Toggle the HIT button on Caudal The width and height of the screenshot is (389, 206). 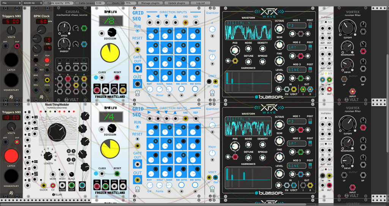(60, 60)
